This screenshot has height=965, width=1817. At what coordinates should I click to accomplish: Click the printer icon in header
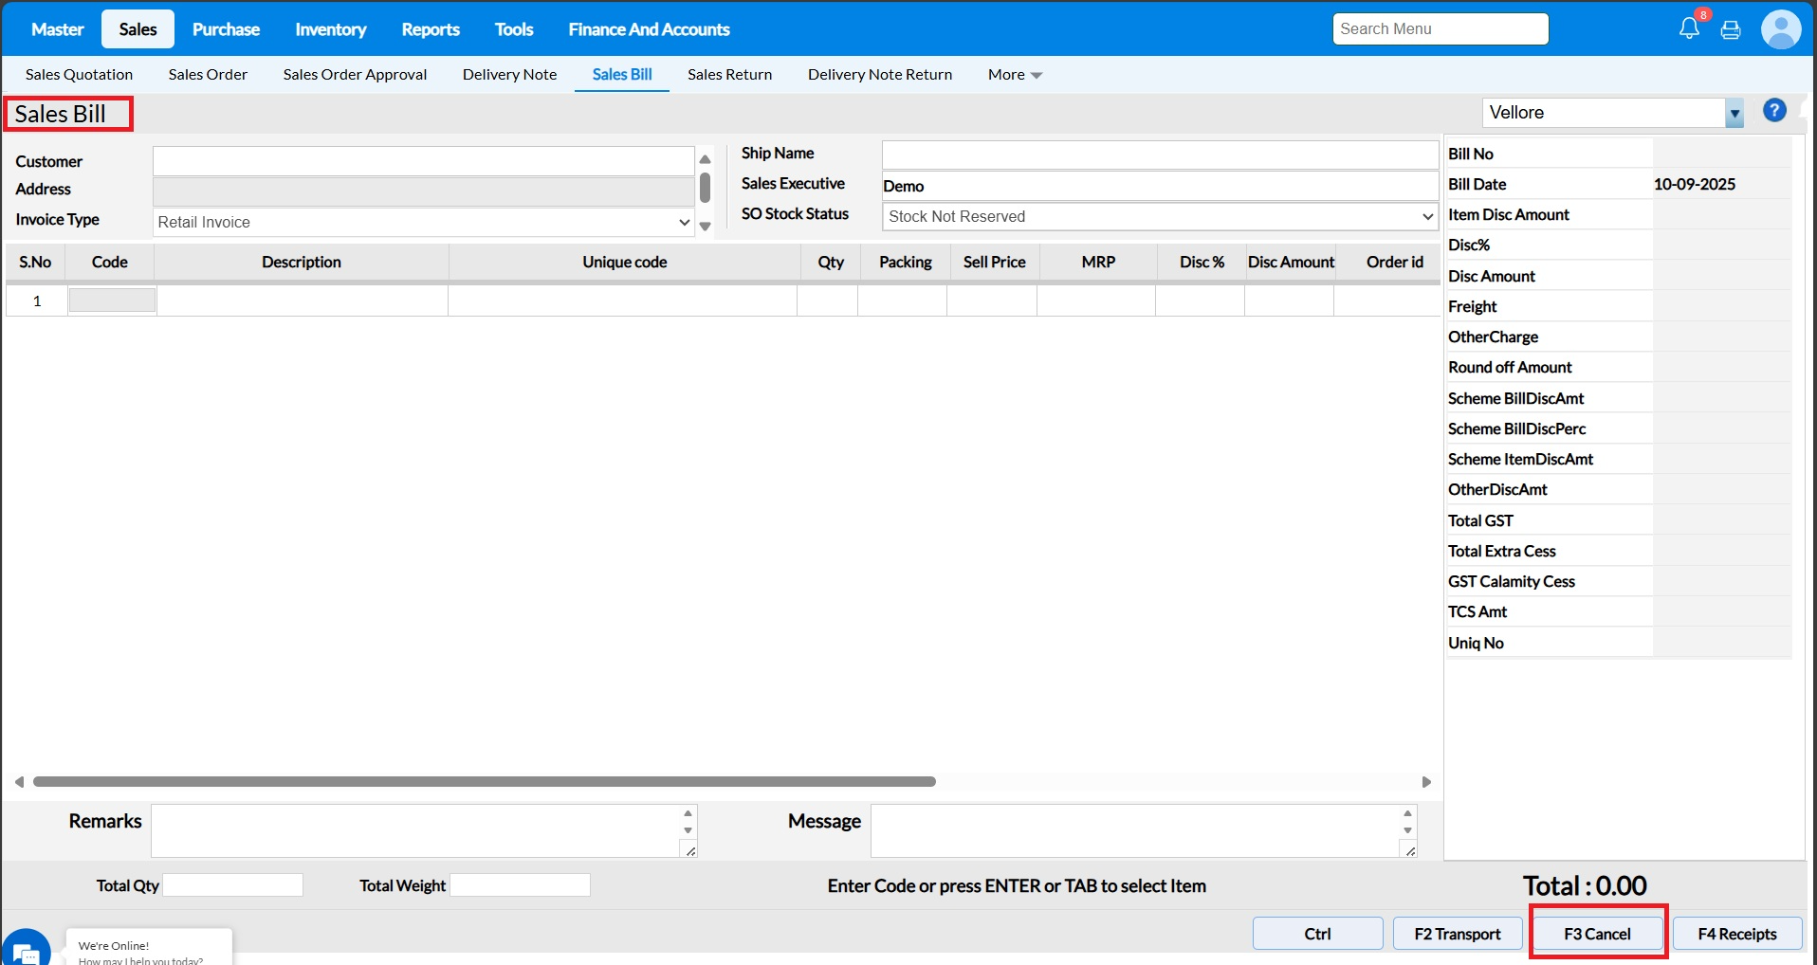1731,30
